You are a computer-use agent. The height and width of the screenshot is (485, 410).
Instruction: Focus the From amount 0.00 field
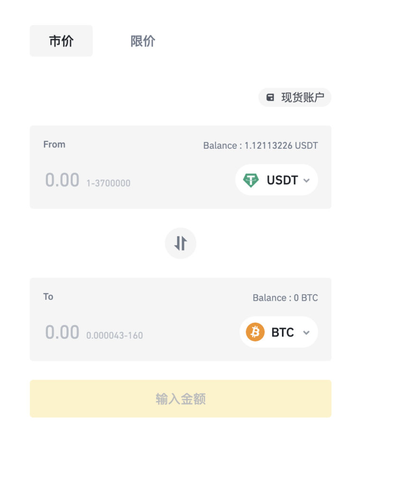(x=62, y=180)
